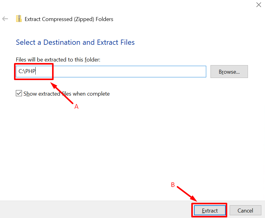Screen dimensions: 265x218
Task: Untick the Show extracted files checkbox box
Action: pyautogui.click(x=19, y=93)
